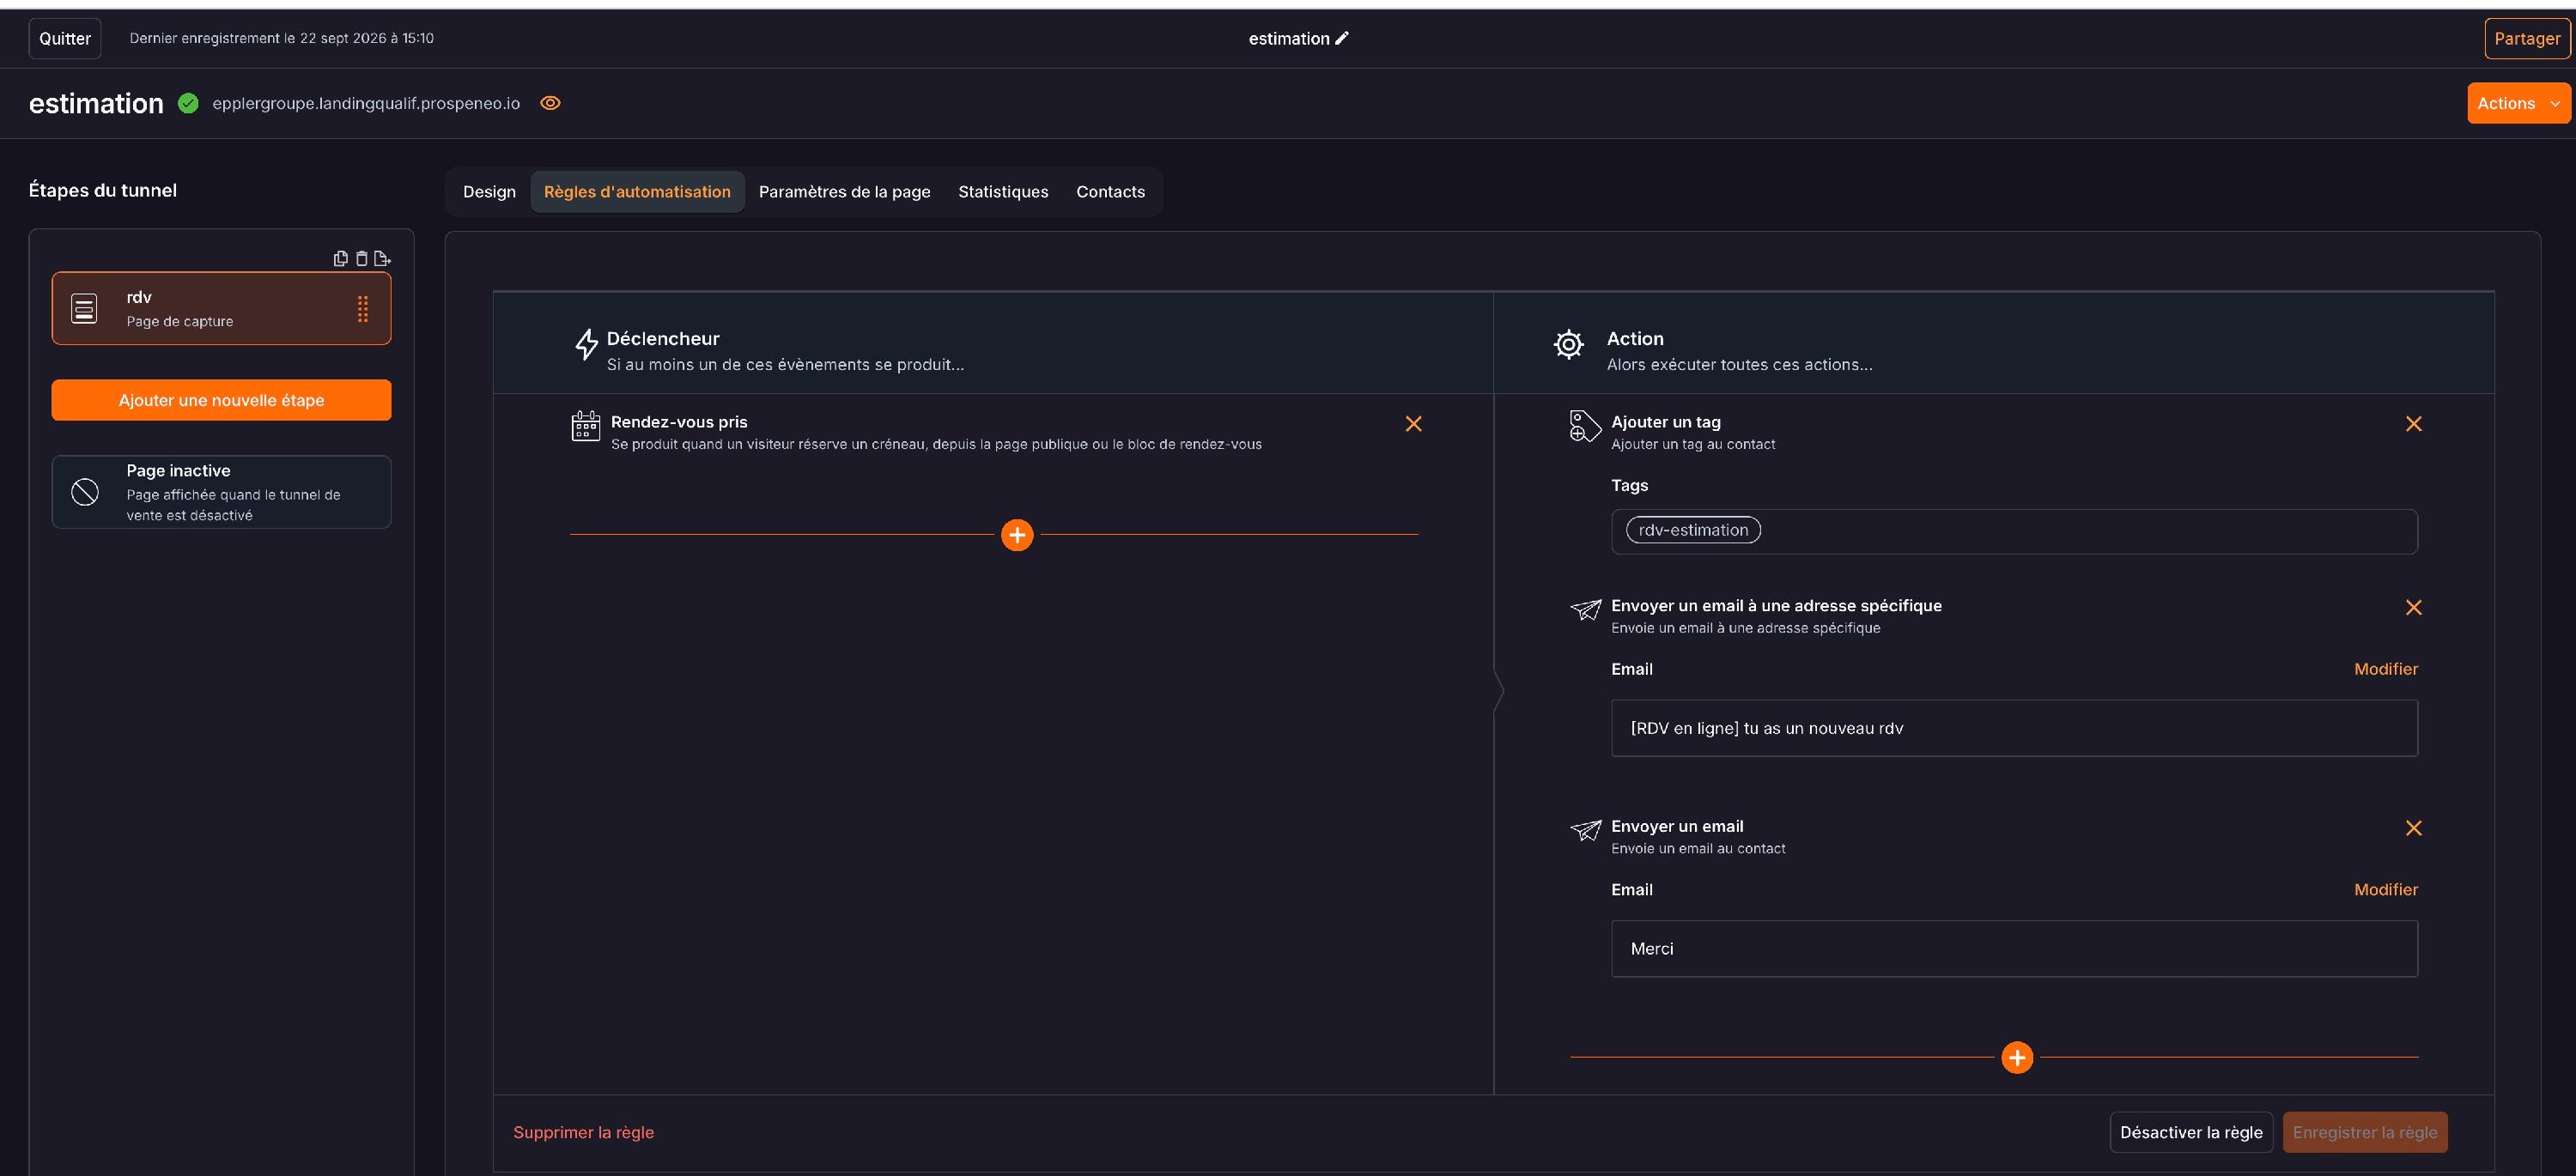Viewport: 2576px width, 1176px height.
Task: Remove the email to specific address action
Action: tap(2413, 608)
